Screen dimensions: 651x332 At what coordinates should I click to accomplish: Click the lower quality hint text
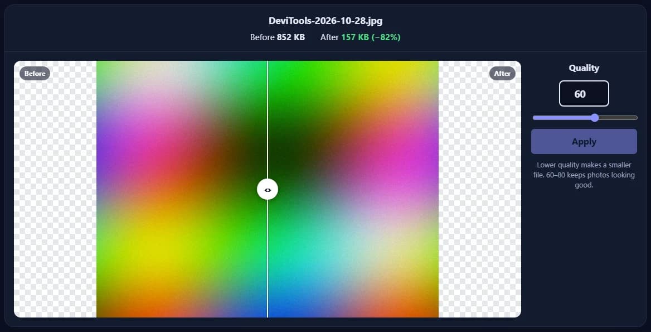pyautogui.click(x=584, y=175)
